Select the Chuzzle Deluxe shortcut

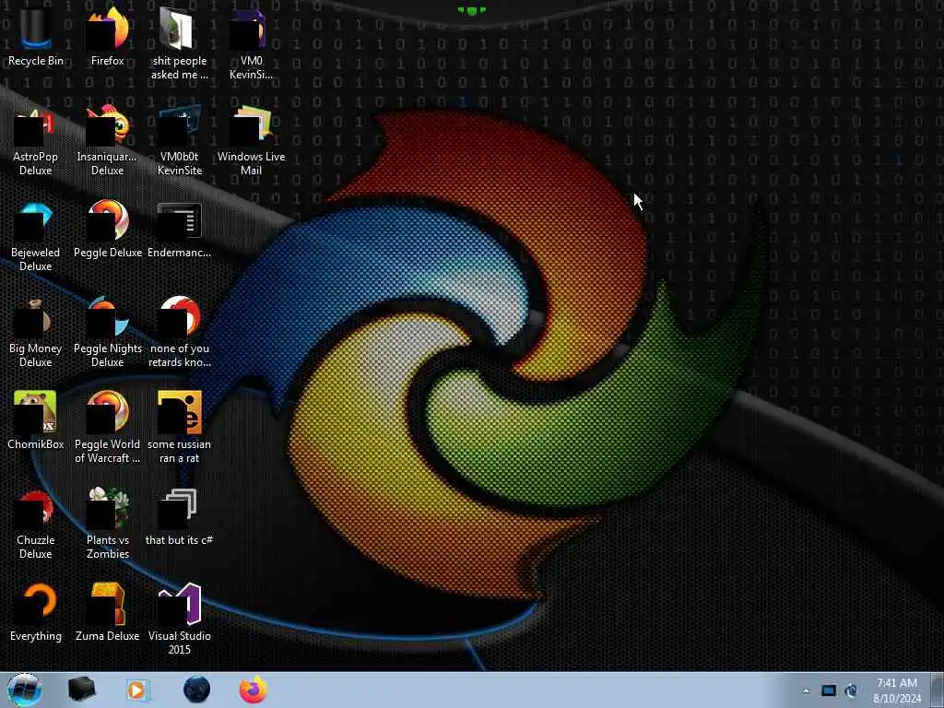click(x=36, y=524)
